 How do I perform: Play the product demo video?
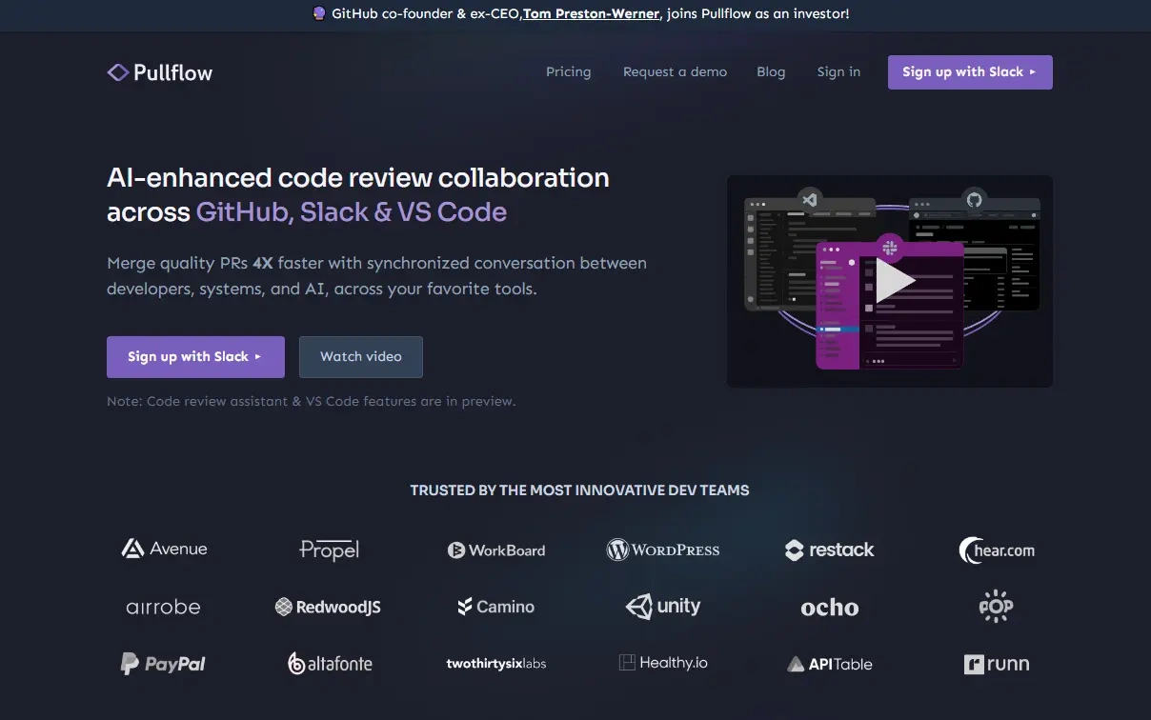894,281
